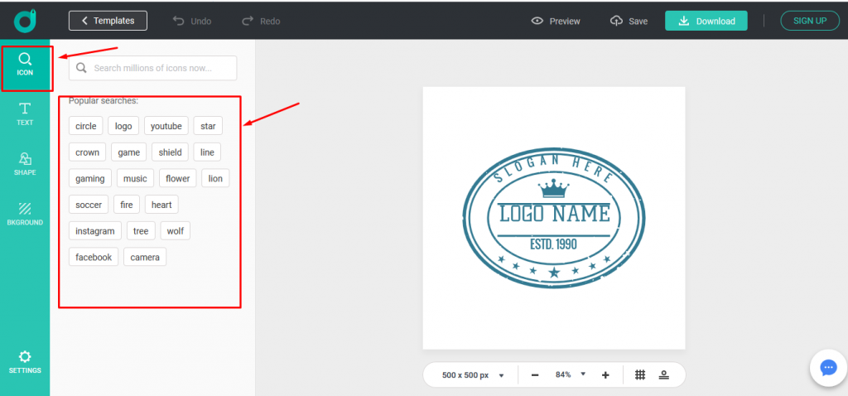Select the 'crown' search tag
This screenshot has height=396, width=848.
(x=87, y=152)
